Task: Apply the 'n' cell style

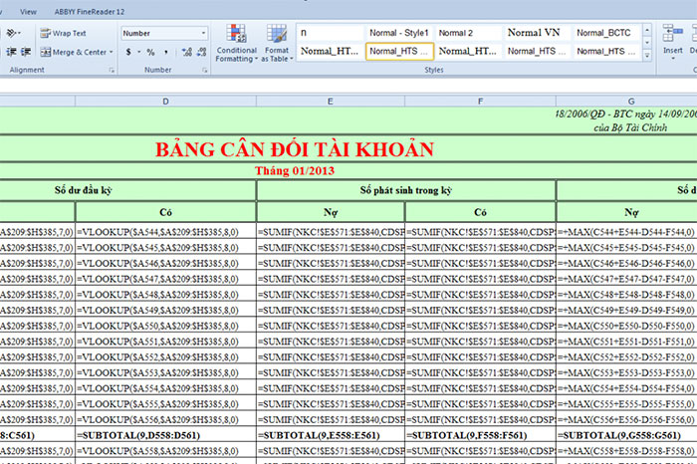Action: [x=331, y=33]
